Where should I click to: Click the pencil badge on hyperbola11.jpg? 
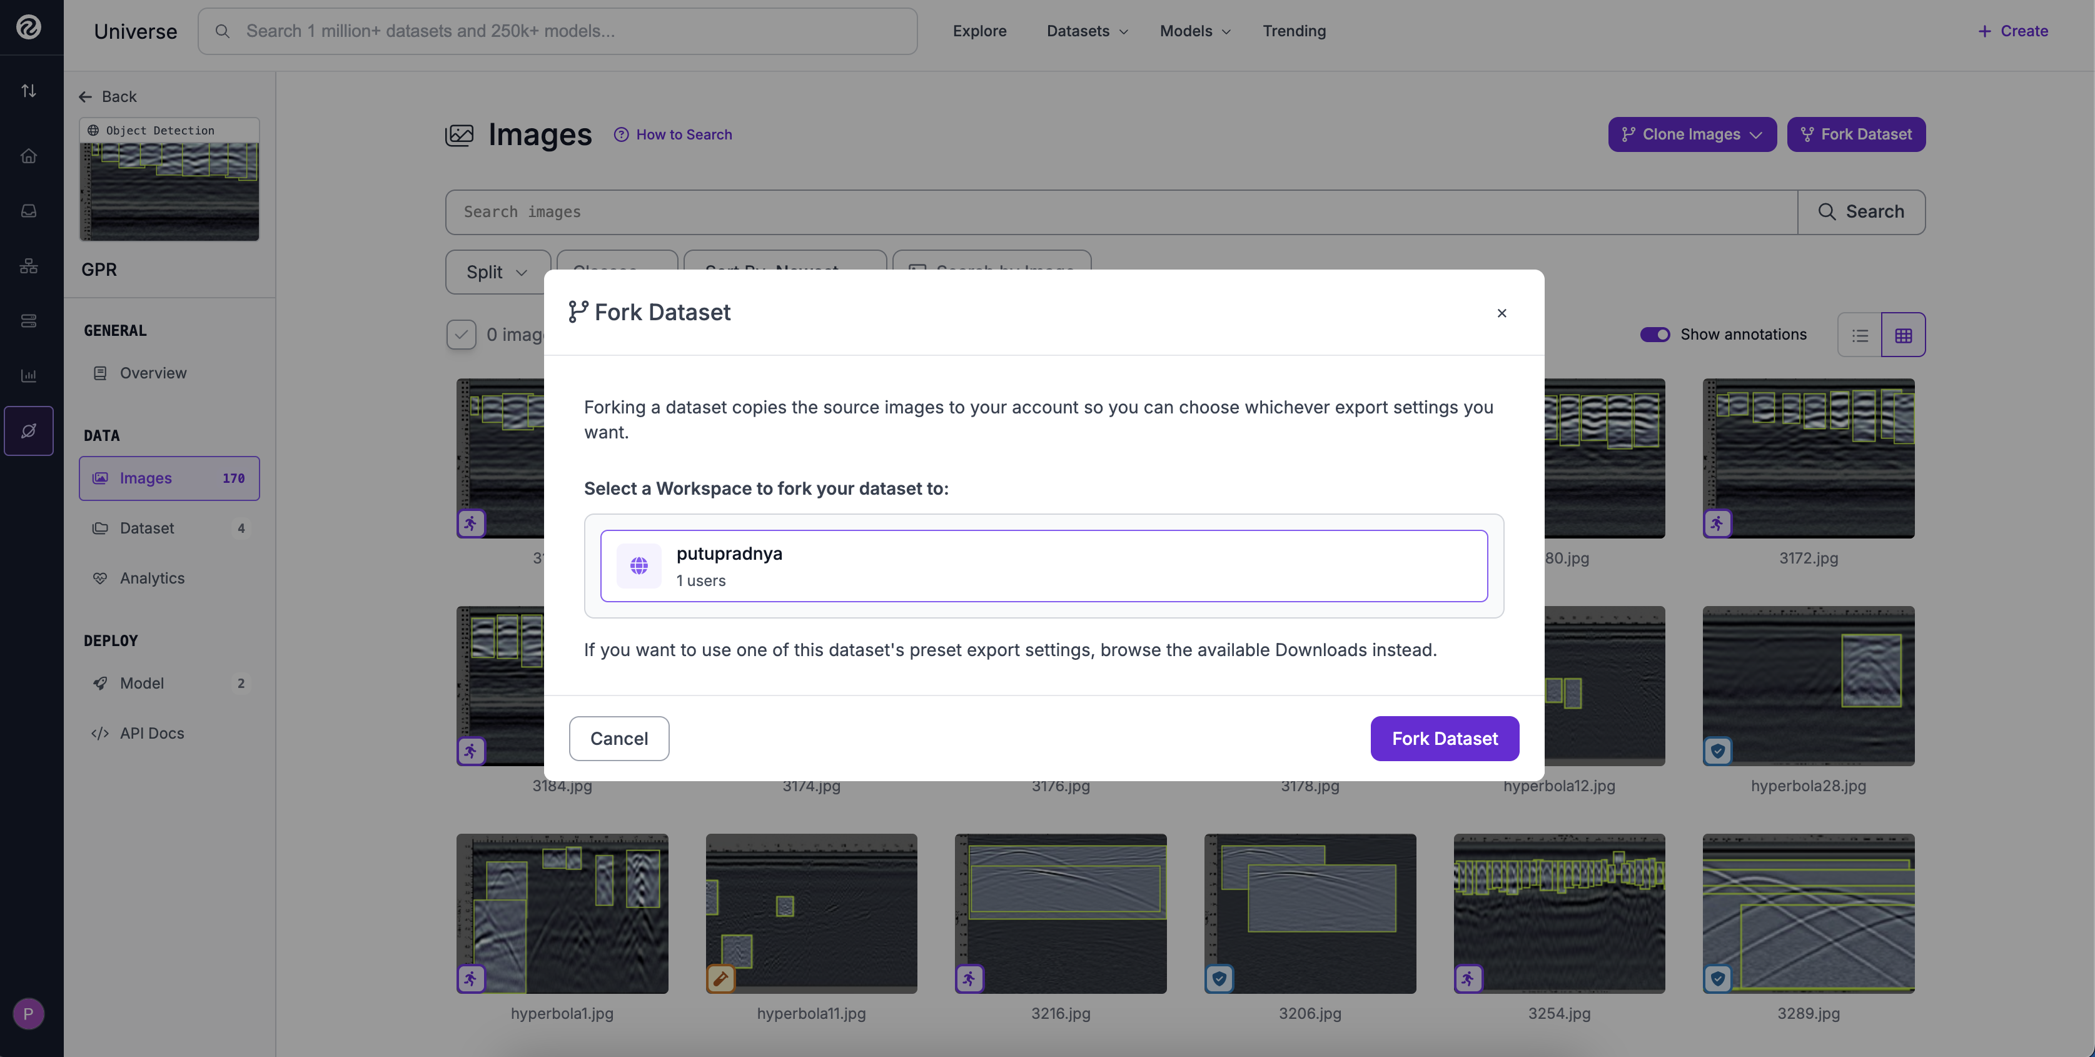pos(720,978)
